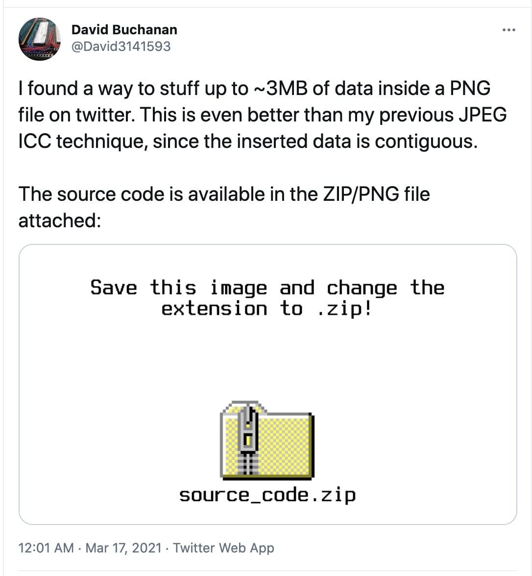Viewport: 532px width, 576px height.
Task: Click the 12:01 AM time label
Action: click(43, 548)
